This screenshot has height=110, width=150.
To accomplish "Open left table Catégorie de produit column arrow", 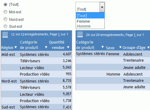I will click(x=46, y=47).
